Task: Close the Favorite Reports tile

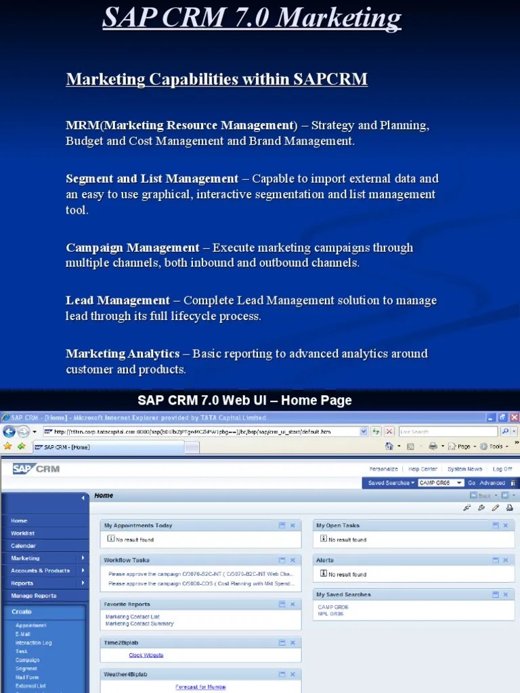Action: pyautogui.click(x=292, y=604)
